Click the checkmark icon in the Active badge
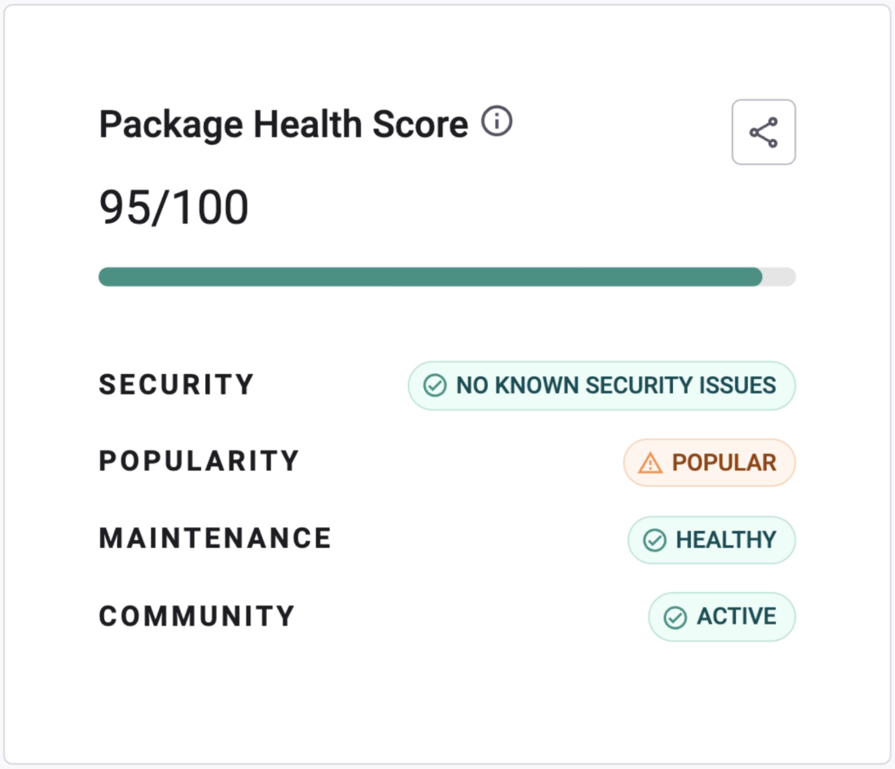 pyautogui.click(x=675, y=617)
